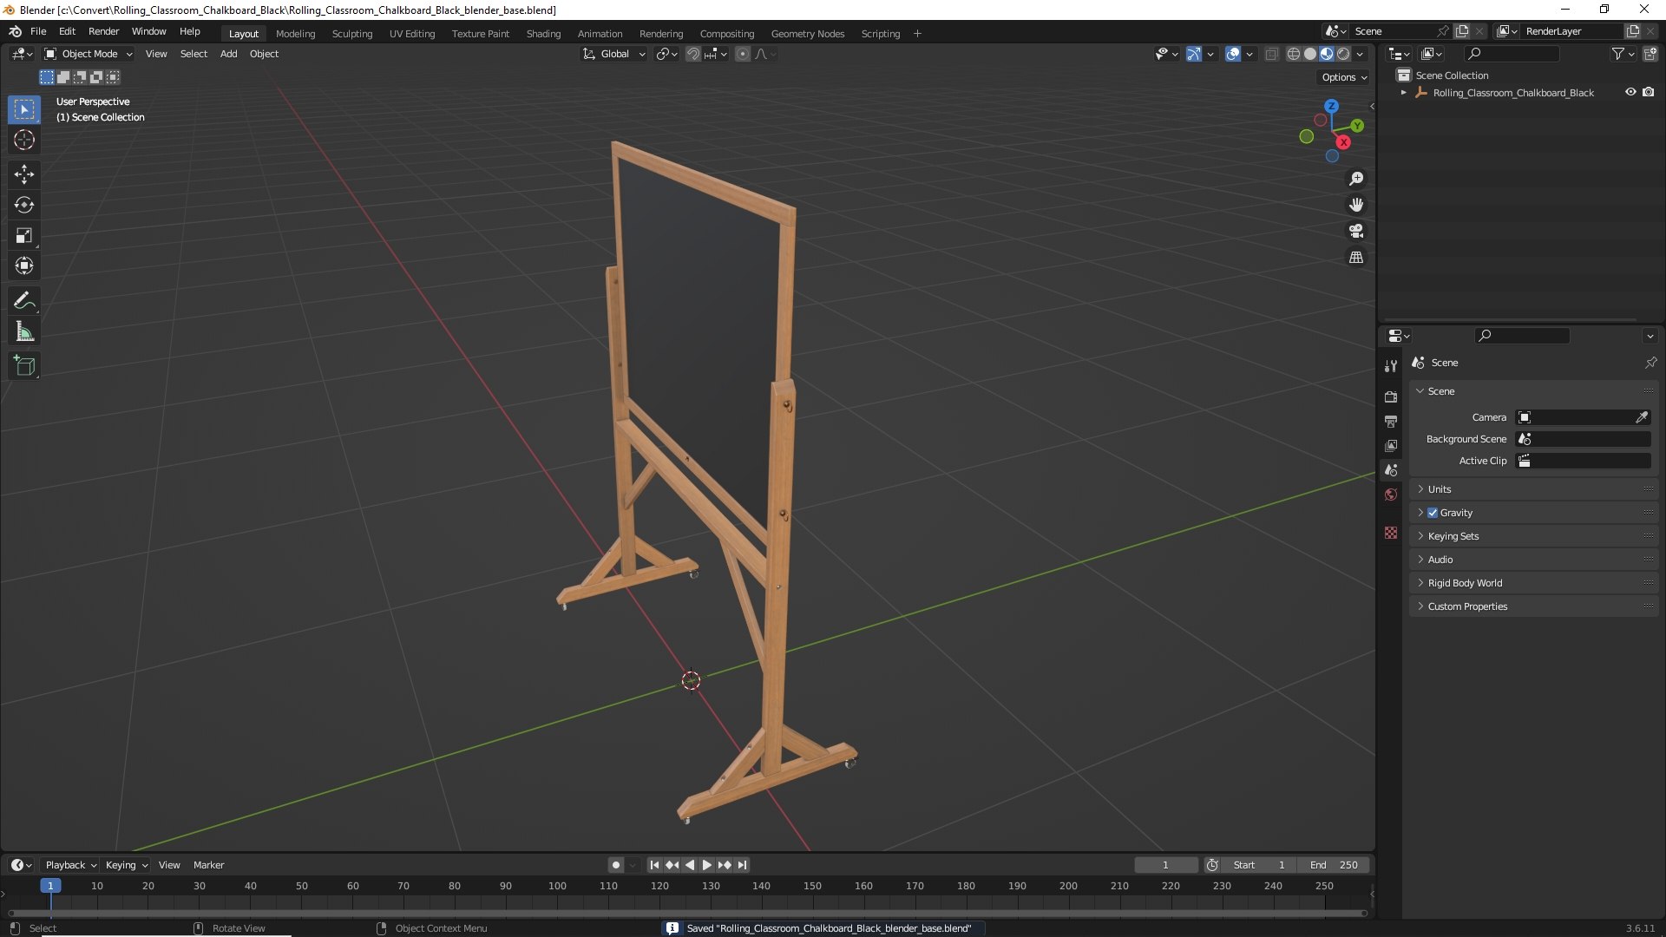Screen dimensions: 1666x937
Task: Activate the Scale tool
Action: [24, 235]
